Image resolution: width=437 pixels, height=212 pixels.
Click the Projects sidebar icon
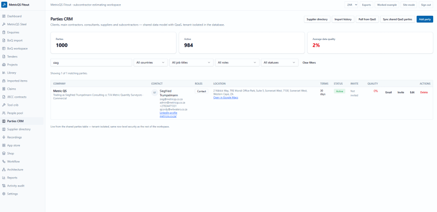pos(4,65)
